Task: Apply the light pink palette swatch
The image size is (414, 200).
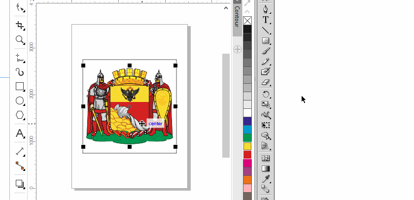Action: tap(247, 188)
